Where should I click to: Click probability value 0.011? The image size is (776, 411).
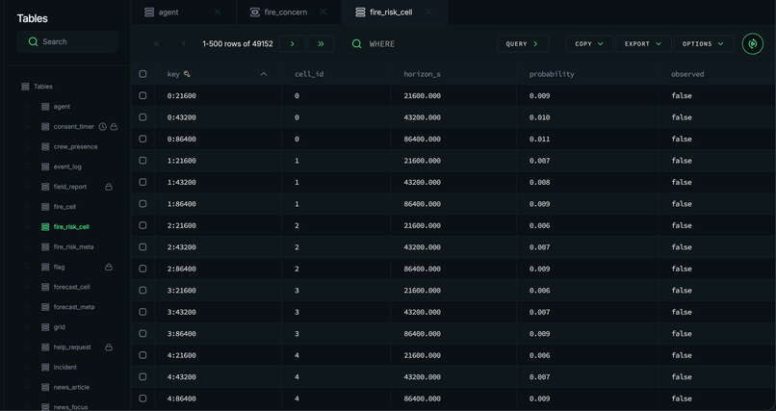click(539, 139)
